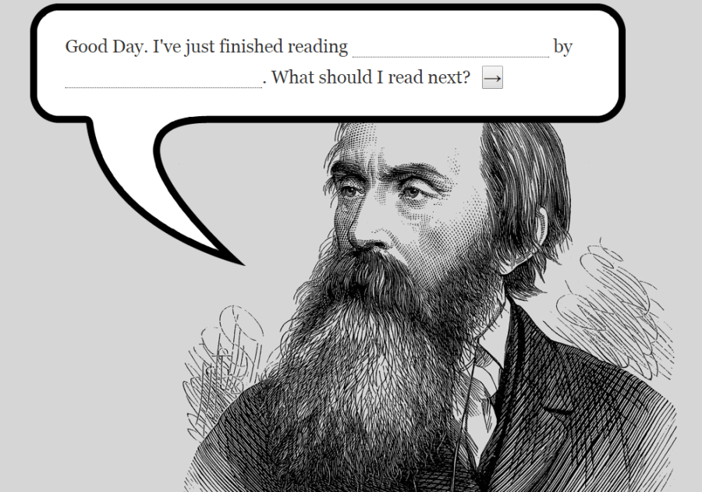Screen dimensions: 702x492
Task: Click the 'What should I read next?' text
Action: click(x=370, y=77)
